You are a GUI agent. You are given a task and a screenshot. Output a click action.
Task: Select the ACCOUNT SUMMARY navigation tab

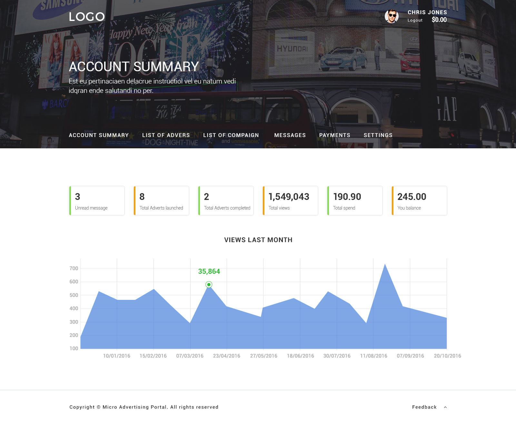[98, 135]
